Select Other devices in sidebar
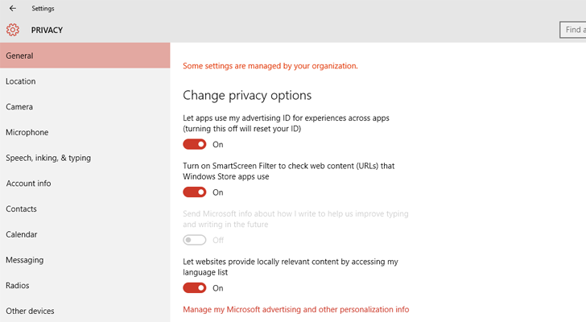Image resolution: width=586 pixels, height=322 pixels. coord(85,311)
